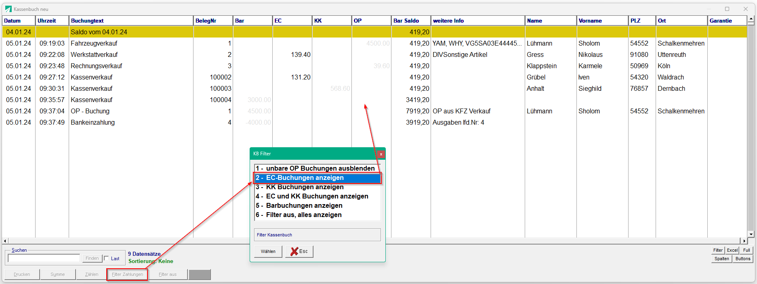The image size is (757, 284).
Task: Click the BelegNr column header
Action: pos(213,21)
